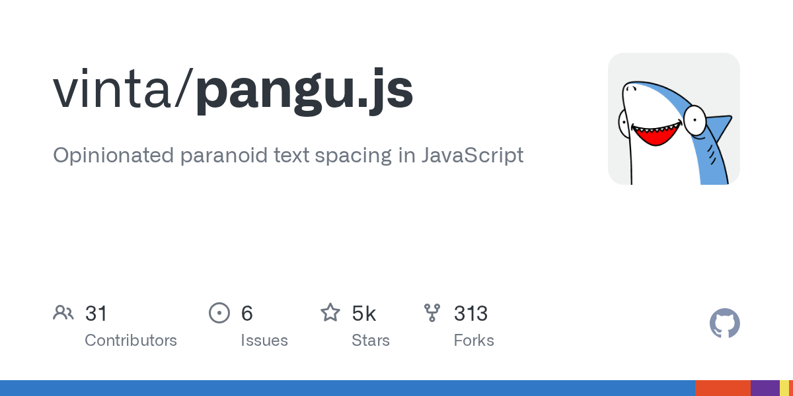This screenshot has width=793, height=396.
Task: Click the 6 issues count
Action: click(x=247, y=313)
